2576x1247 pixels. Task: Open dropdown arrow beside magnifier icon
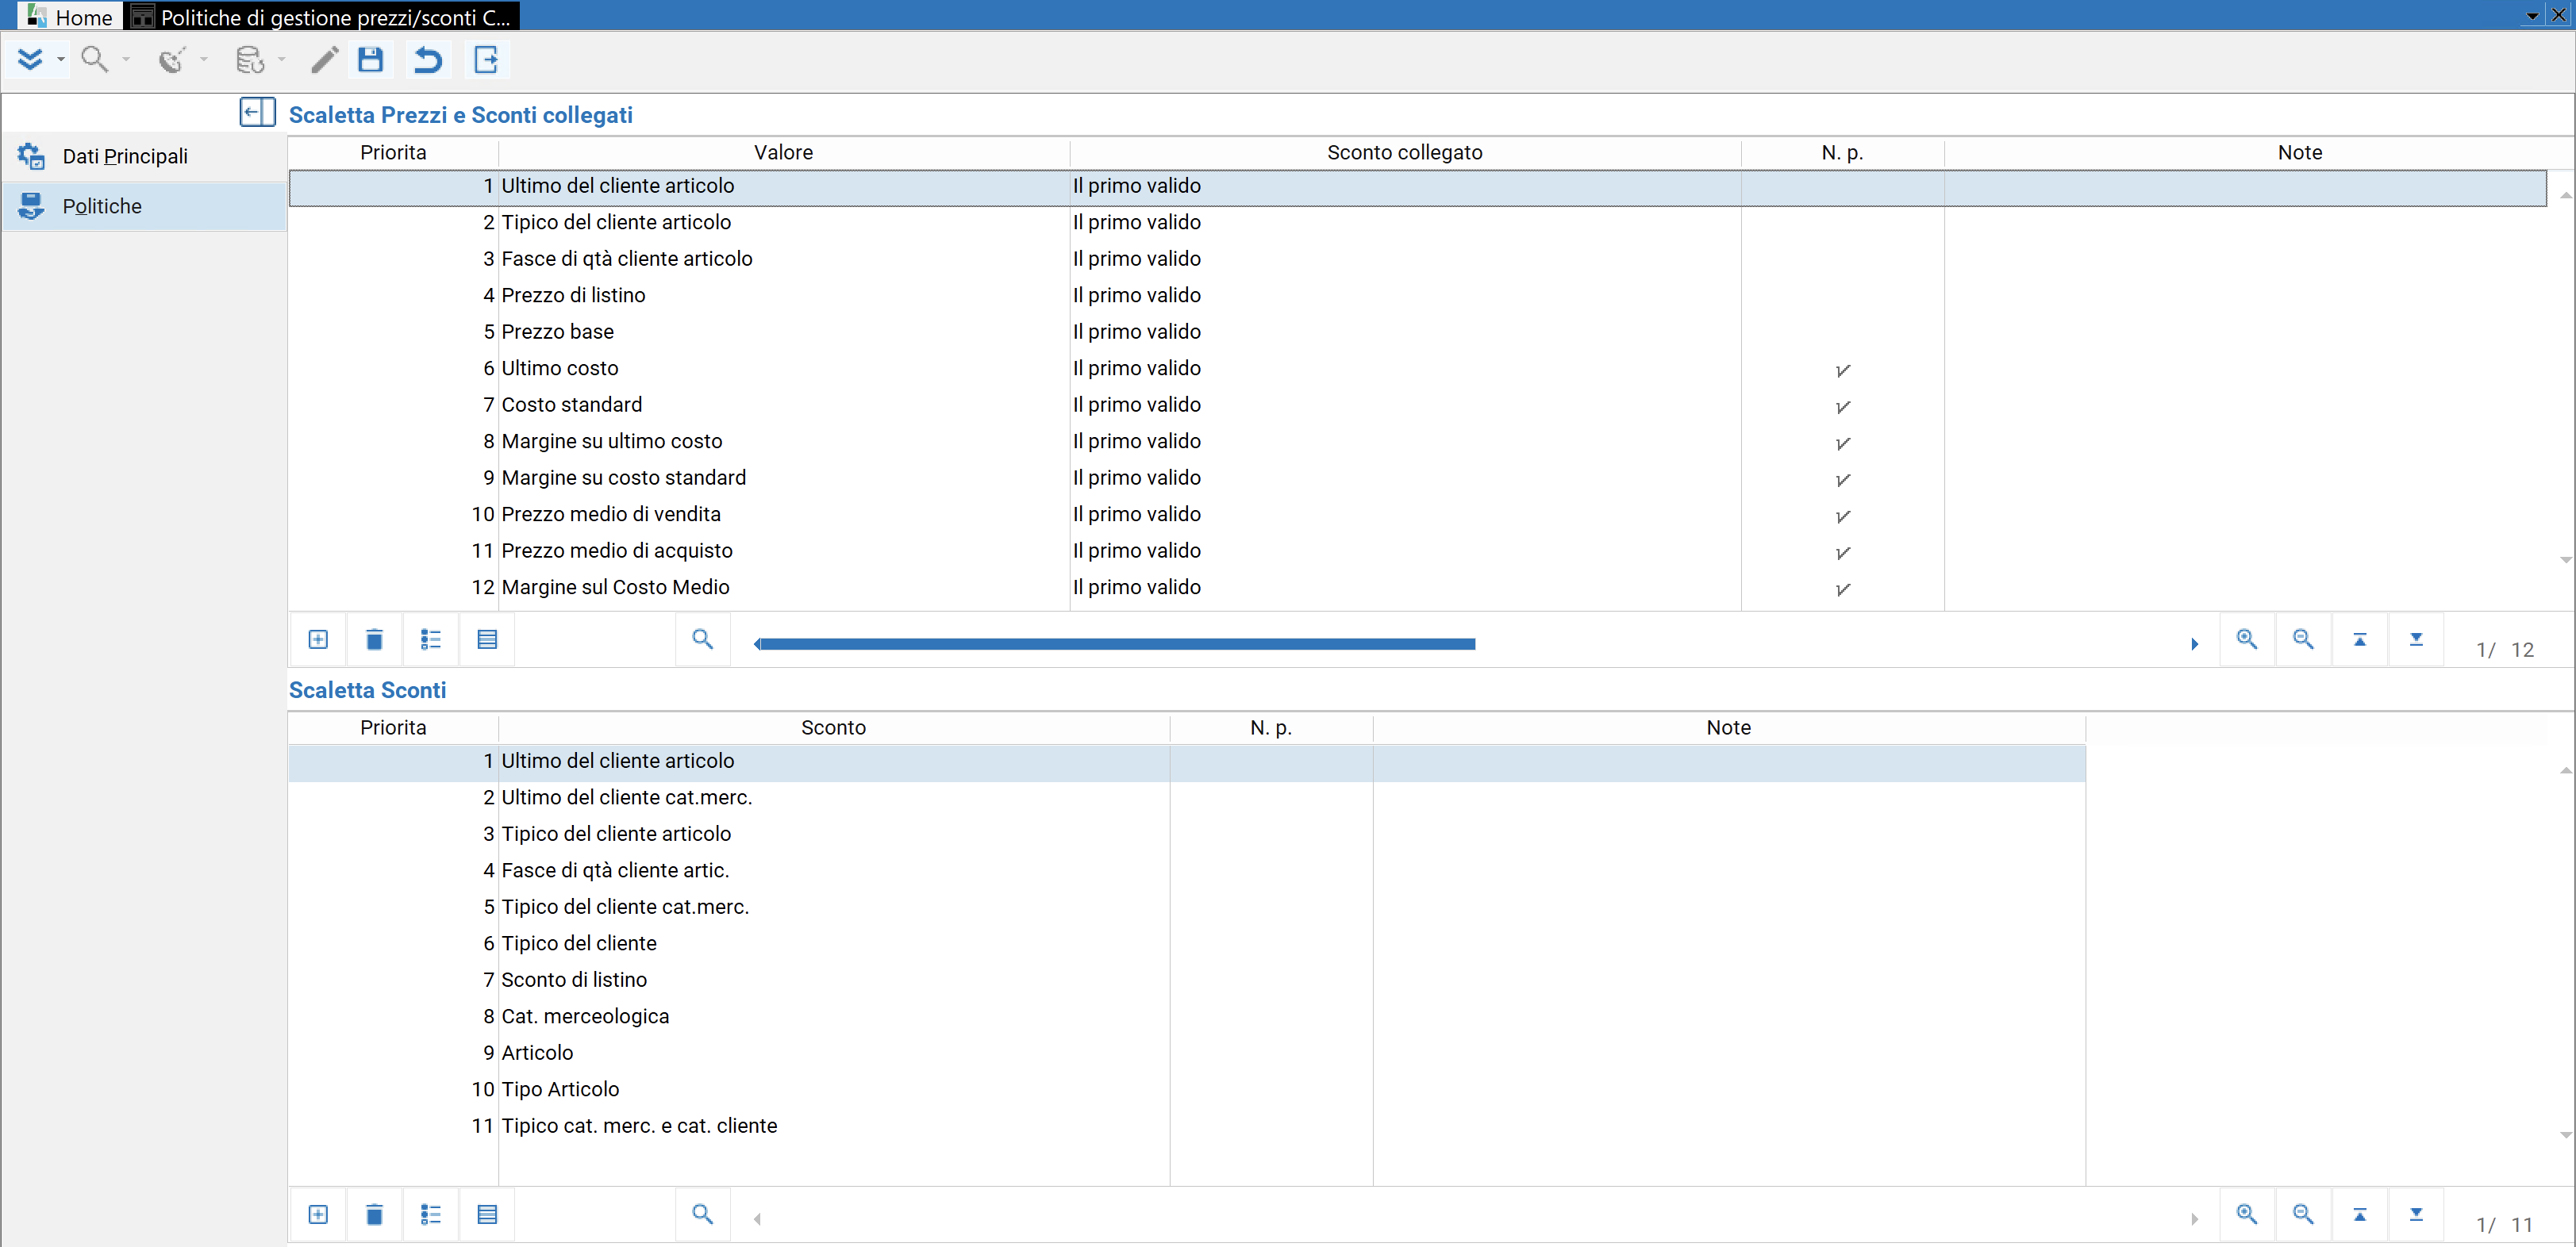pyautogui.click(x=126, y=60)
